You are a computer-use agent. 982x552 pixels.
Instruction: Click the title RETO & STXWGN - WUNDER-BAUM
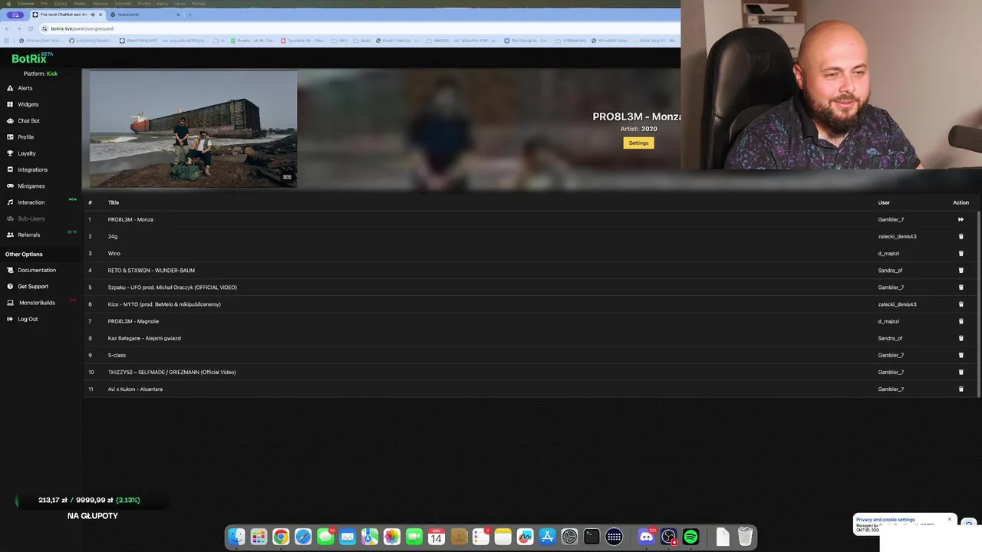tap(151, 270)
